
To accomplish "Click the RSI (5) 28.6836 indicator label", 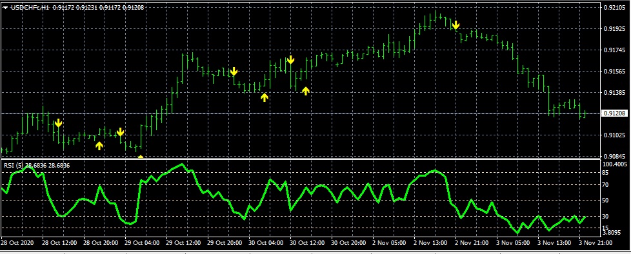I will click(37, 165).
